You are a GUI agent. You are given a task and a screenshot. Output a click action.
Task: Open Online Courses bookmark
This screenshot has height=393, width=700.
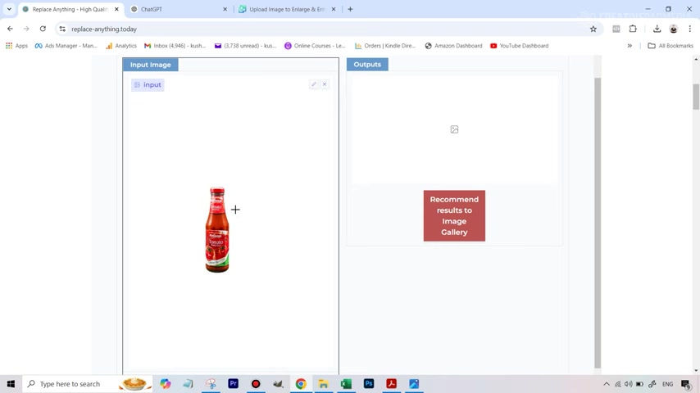tap(315, 46)
